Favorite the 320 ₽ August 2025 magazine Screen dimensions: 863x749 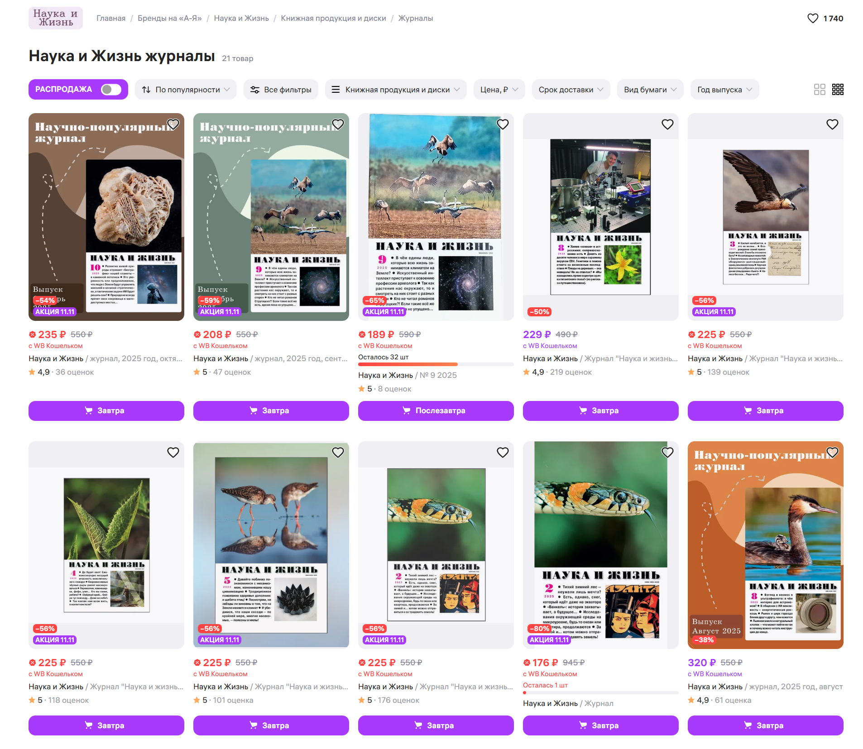click(832, 452)
